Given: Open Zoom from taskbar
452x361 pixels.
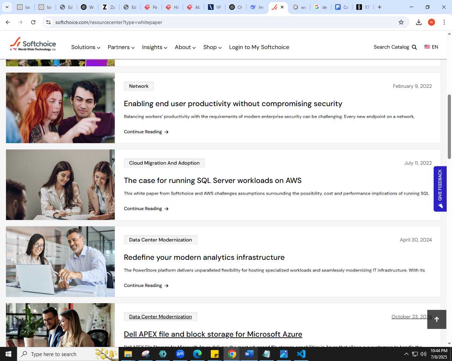Looking at the screenshot, I should (x=180, y=354).
